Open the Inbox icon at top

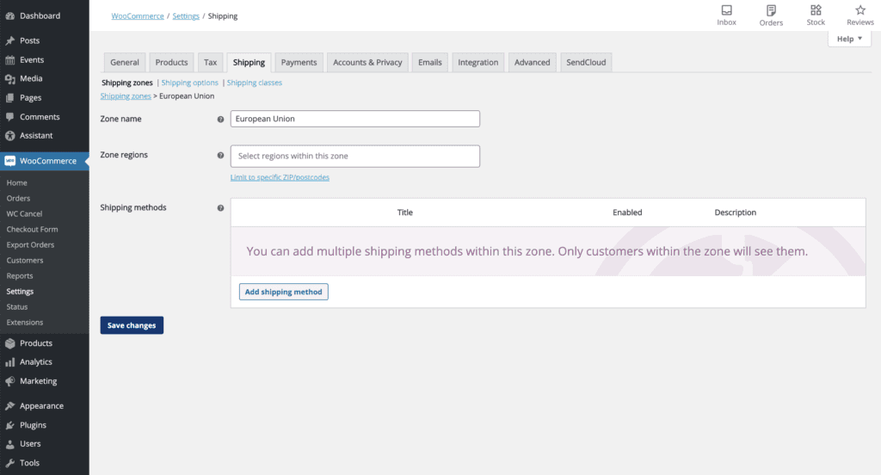tap(726, 10)
